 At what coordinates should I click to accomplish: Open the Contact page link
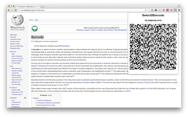(16, 63)
